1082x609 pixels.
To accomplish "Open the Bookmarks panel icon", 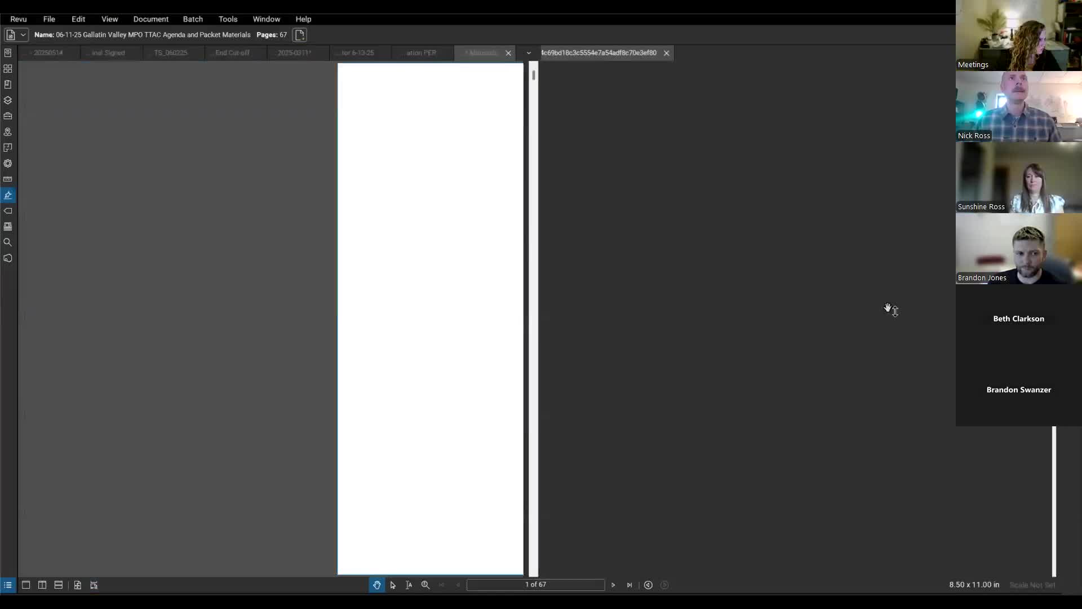I will click(x=8, y=85).
